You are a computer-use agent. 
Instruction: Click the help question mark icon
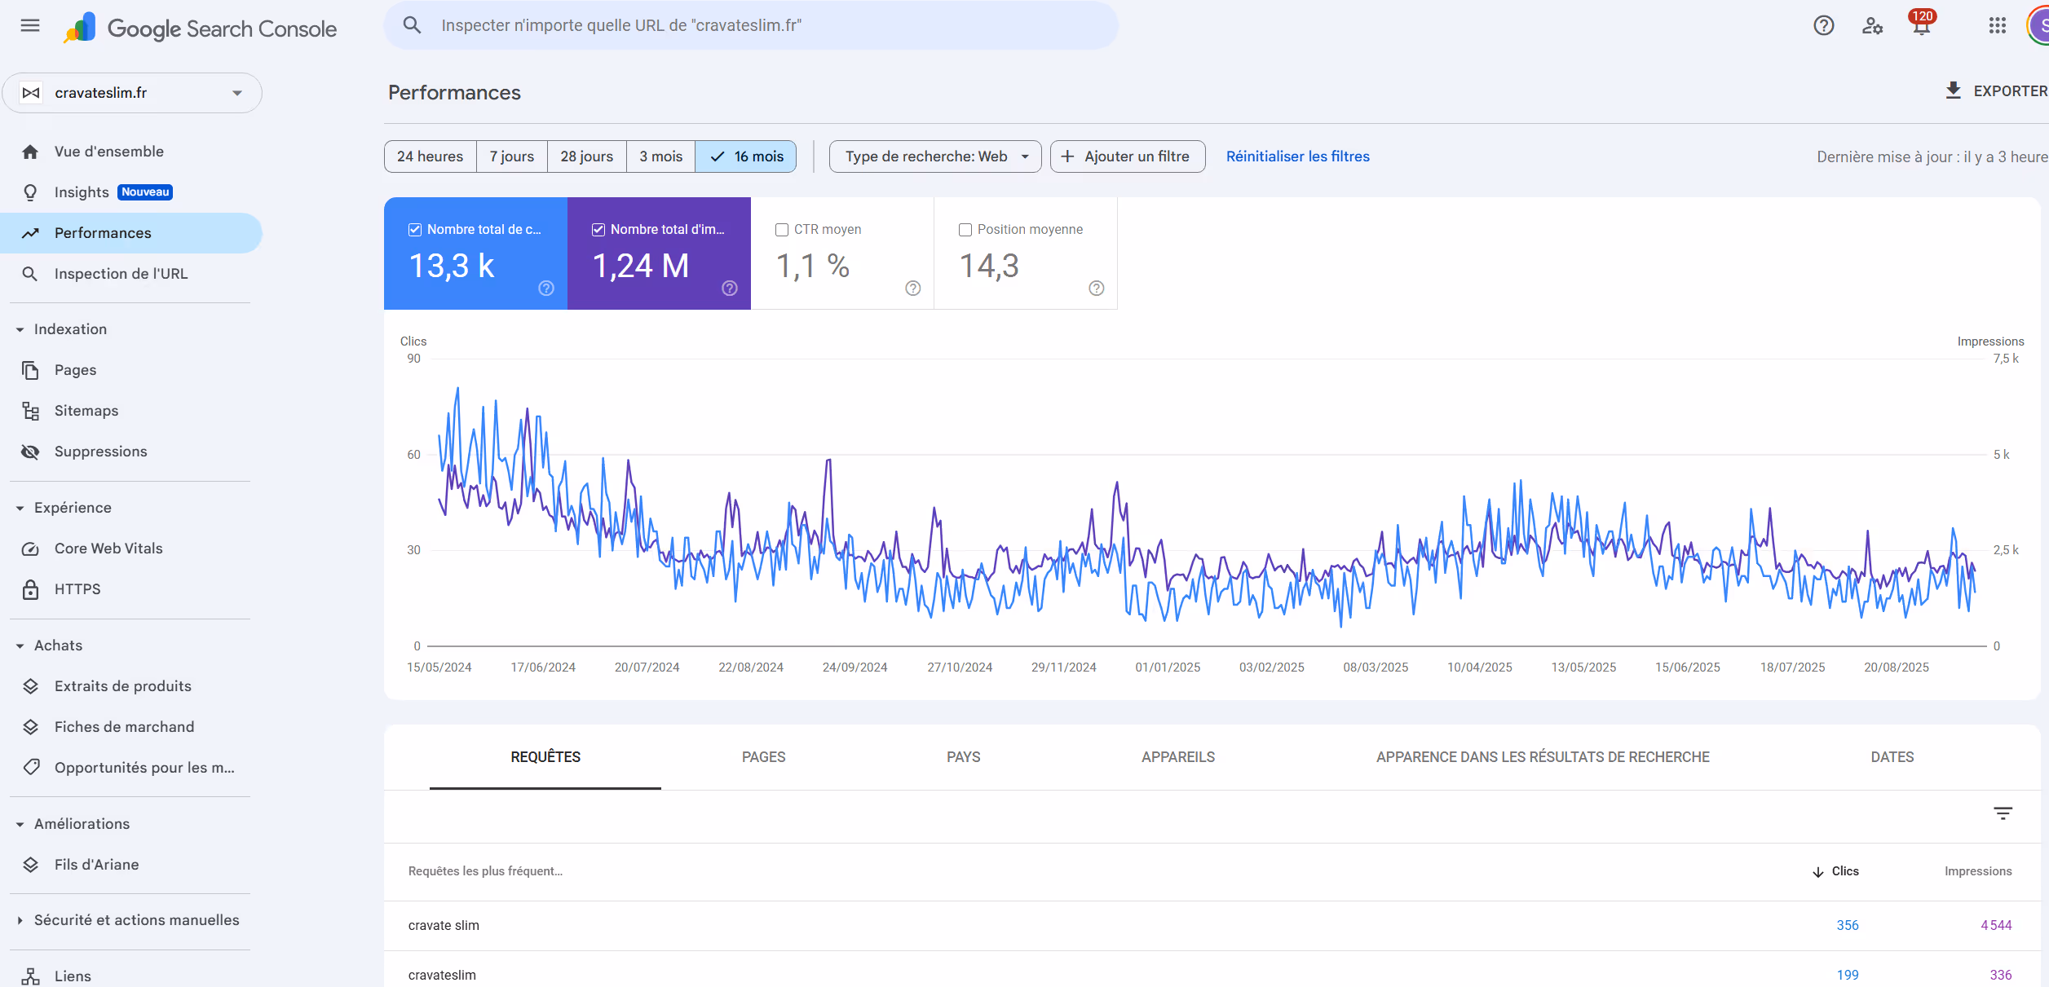(1823, 25)
